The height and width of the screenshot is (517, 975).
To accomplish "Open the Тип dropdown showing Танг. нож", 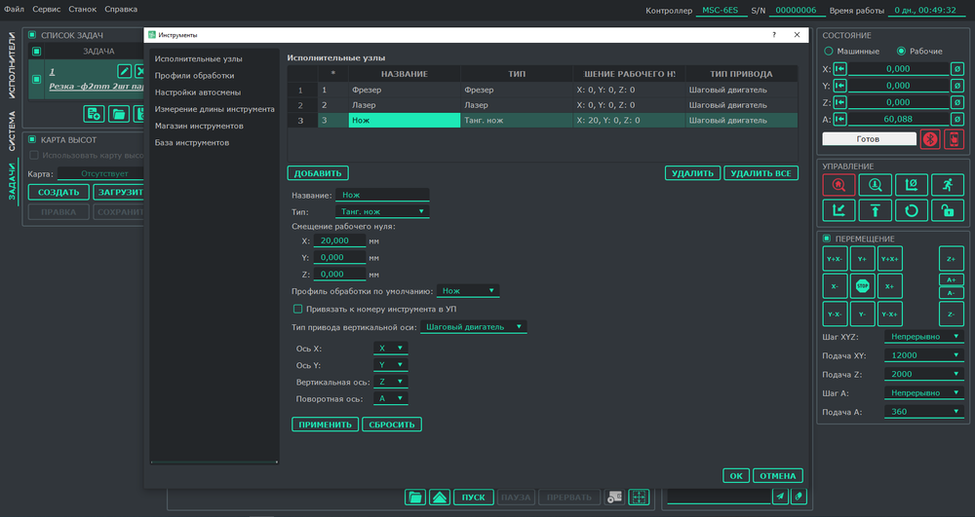I will [382, 211].
